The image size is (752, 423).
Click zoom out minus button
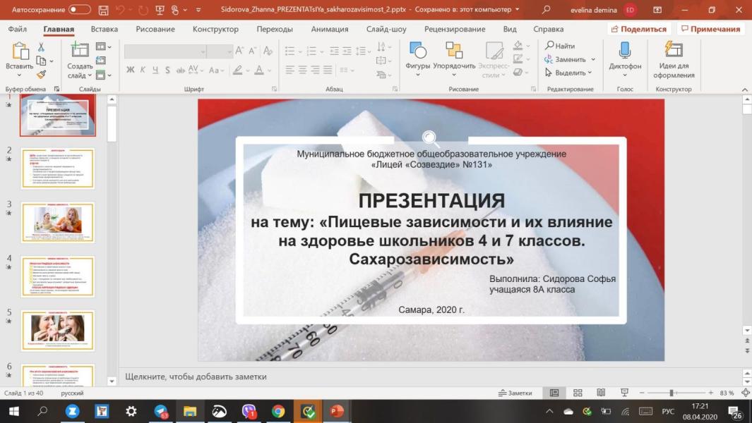(x=642, y=393)
